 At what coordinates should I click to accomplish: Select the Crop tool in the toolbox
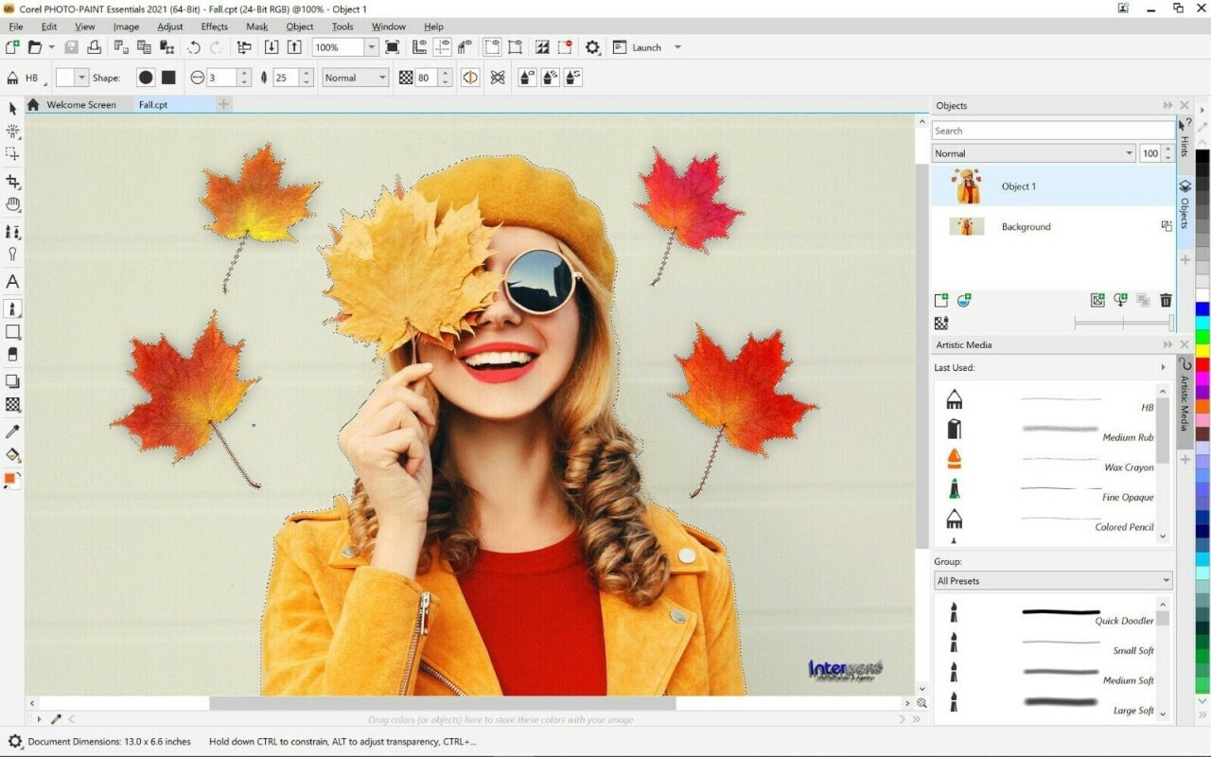tap(13, 181)
